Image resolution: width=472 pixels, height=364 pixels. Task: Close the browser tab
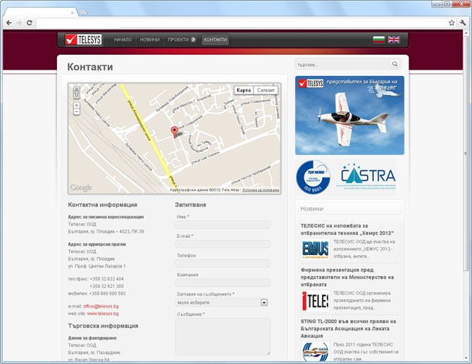coord(73,13)
